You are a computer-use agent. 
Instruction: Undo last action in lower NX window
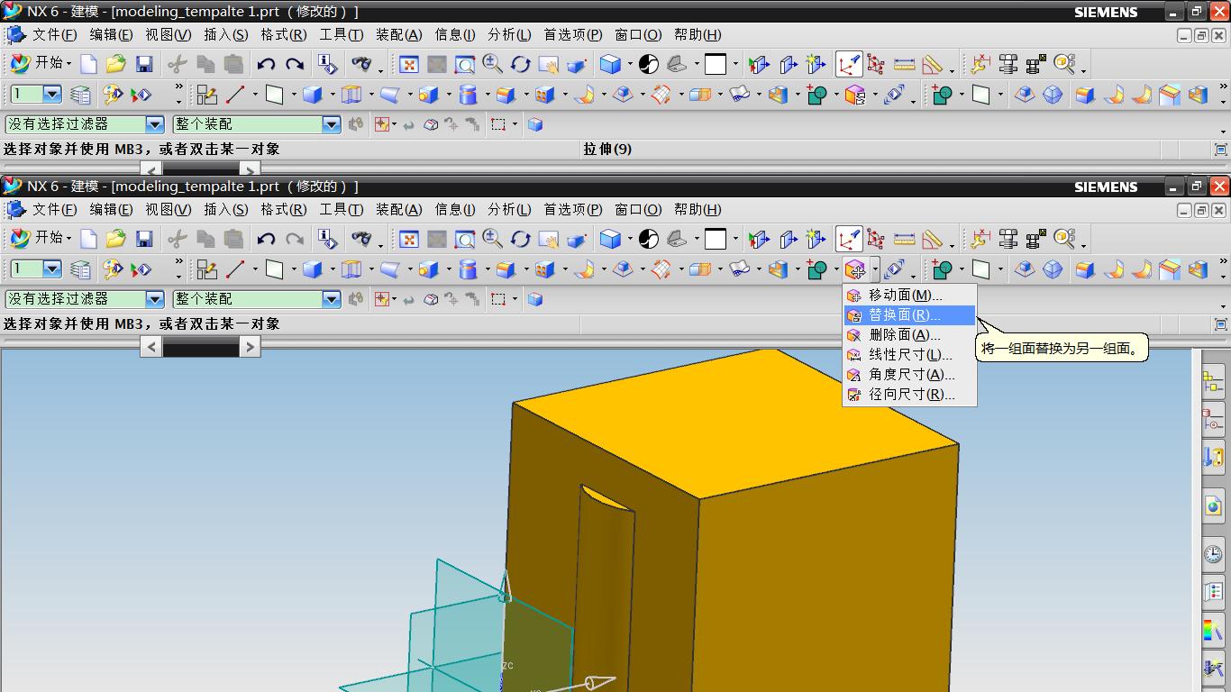pyautogui.click(x=266, y=239)
